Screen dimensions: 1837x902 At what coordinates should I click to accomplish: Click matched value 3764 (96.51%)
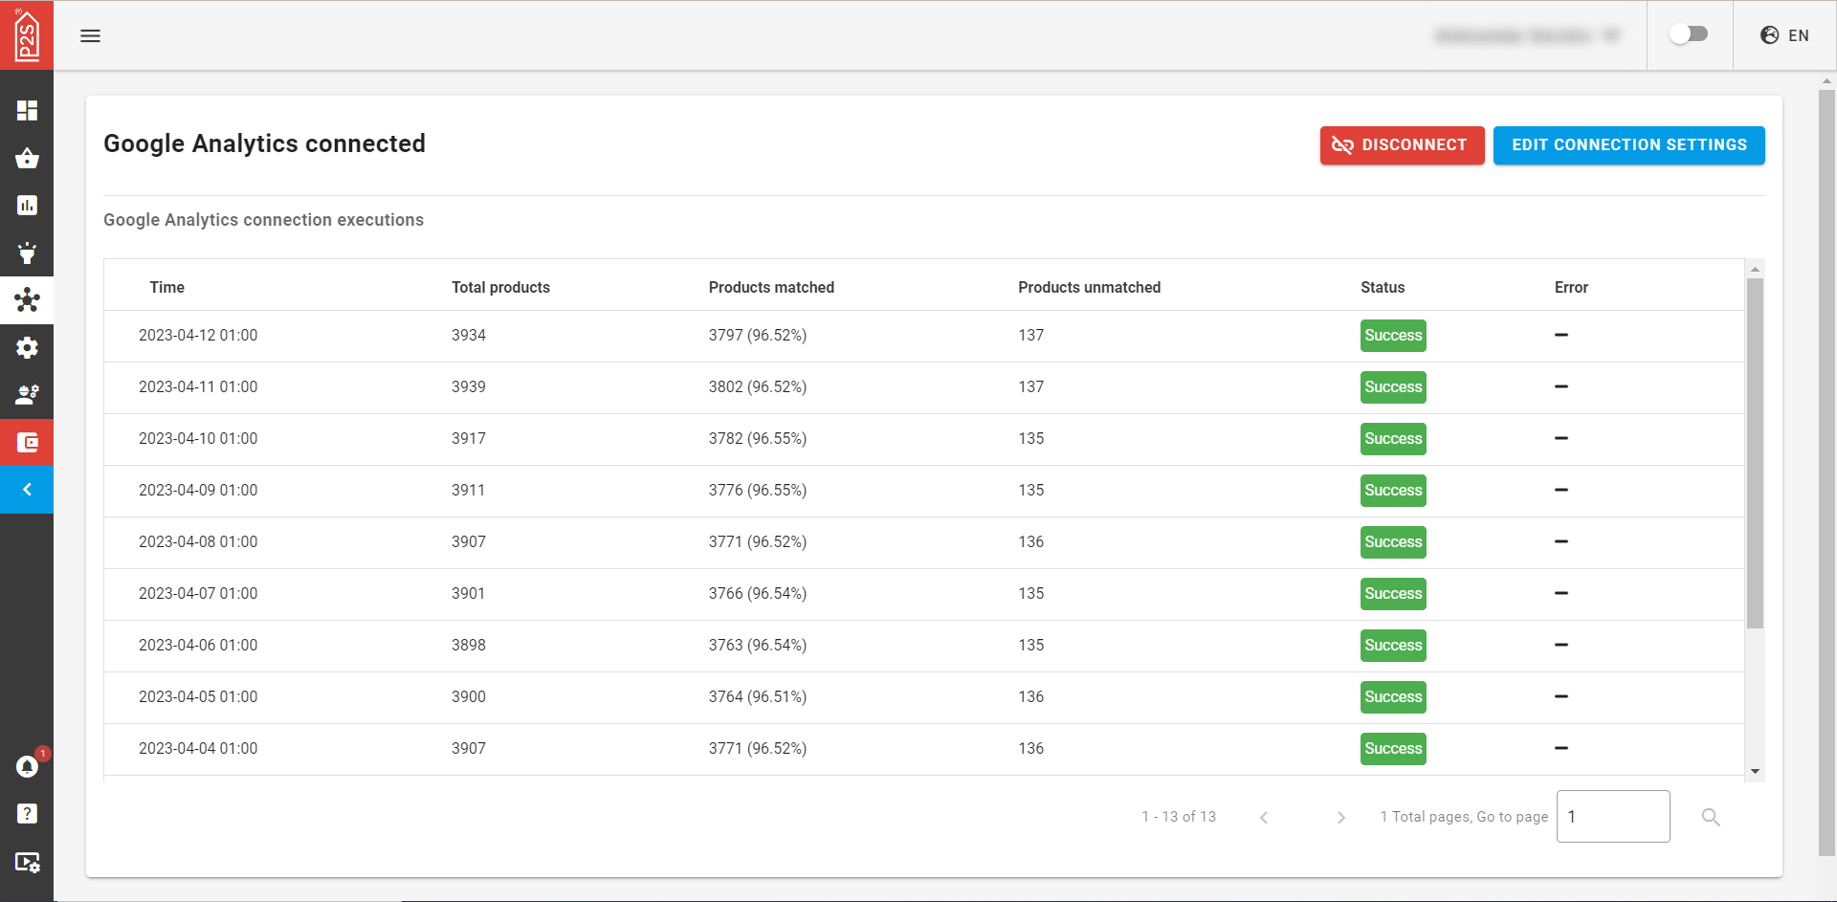coord(758,697)
